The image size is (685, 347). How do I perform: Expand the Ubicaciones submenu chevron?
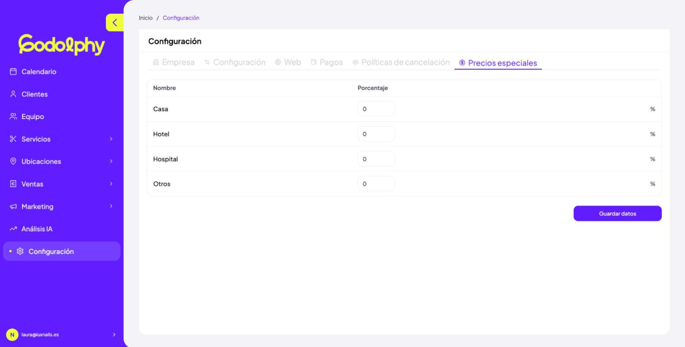(111, 162)
